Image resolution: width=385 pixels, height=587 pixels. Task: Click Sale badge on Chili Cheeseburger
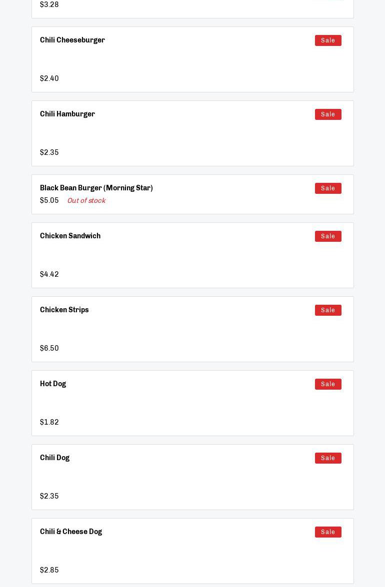coord(328,40)
